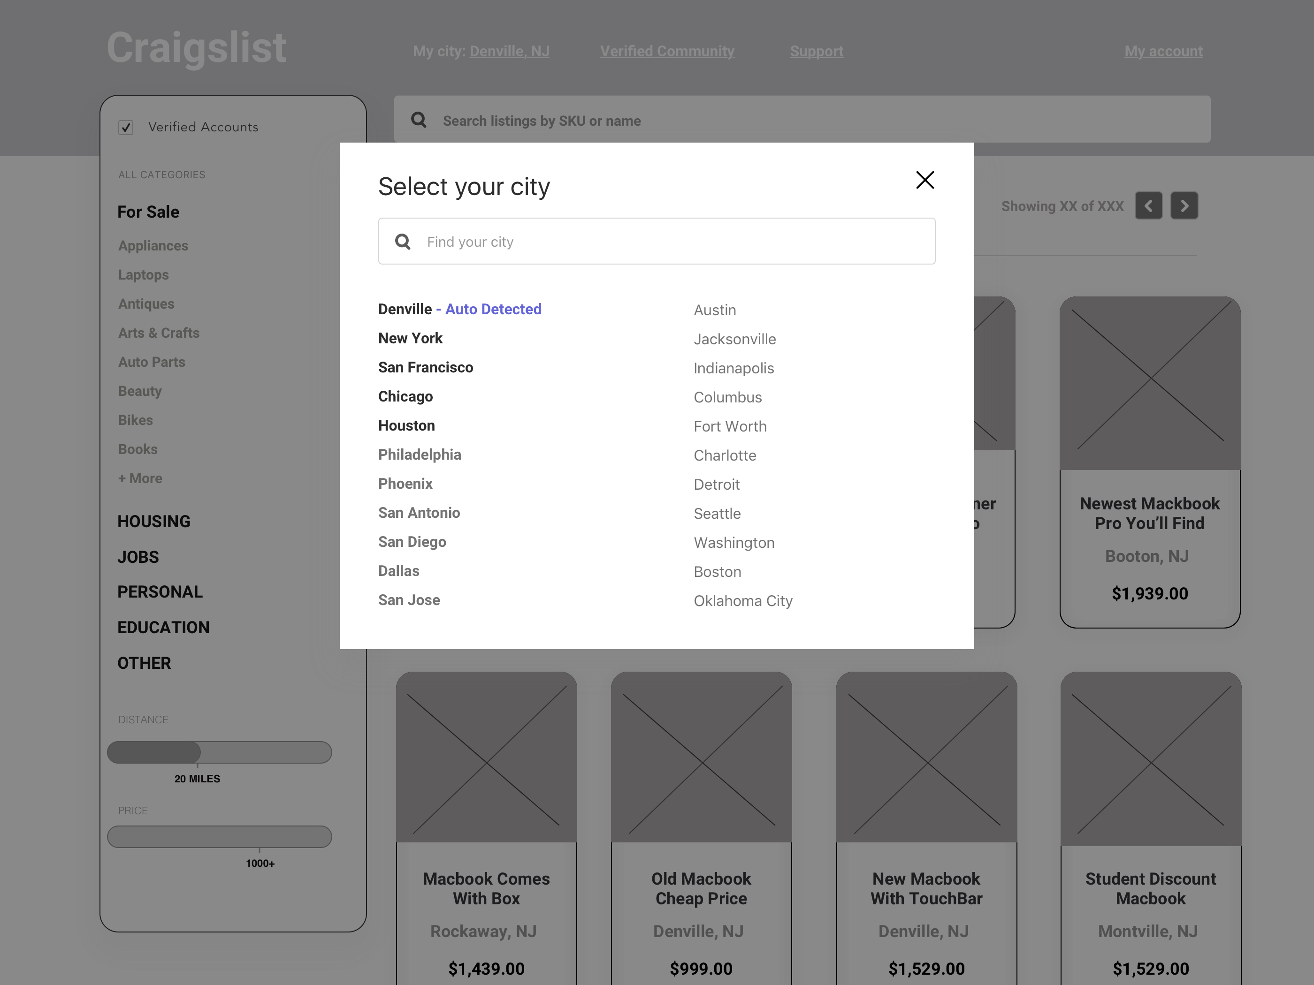
Task: Click the Find your city input field
Action: 657,241
